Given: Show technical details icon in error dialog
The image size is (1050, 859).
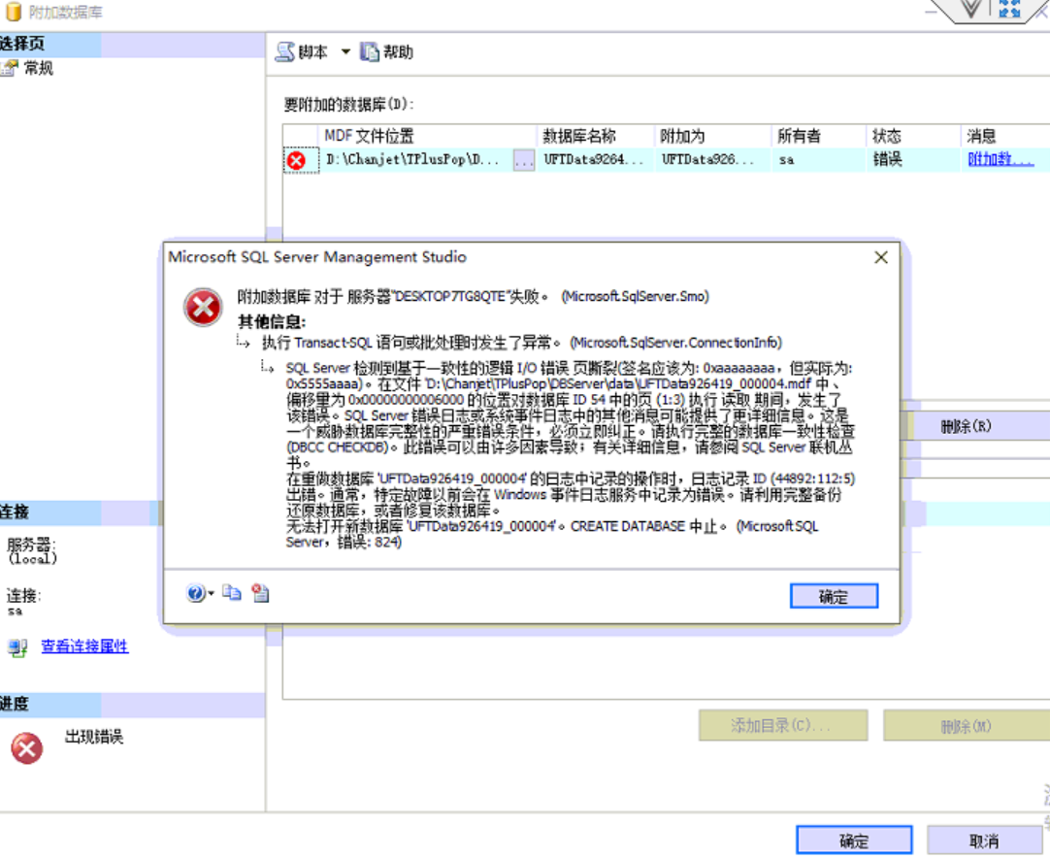Looking at the screenshot, I should coord(260,592).
